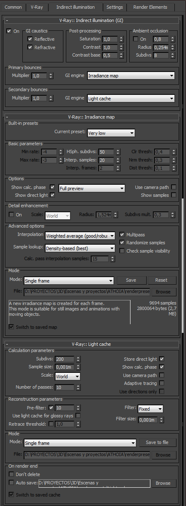
Task: Adjust Primary bounces Multiplier spinner
Action: point(51,76)
